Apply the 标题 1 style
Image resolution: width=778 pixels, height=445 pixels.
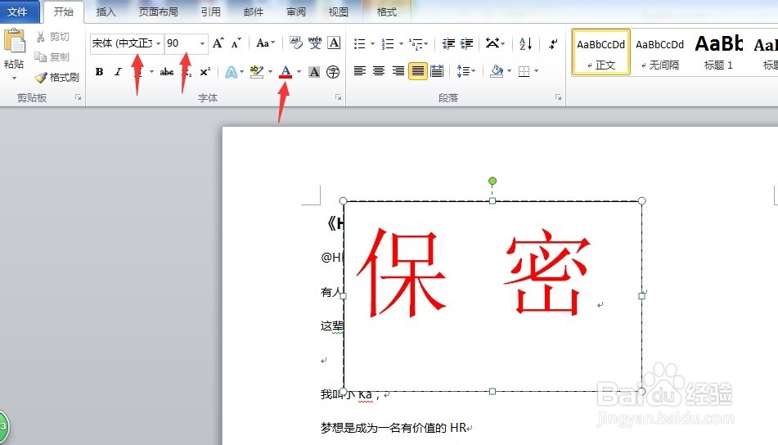tap(718, 52)
